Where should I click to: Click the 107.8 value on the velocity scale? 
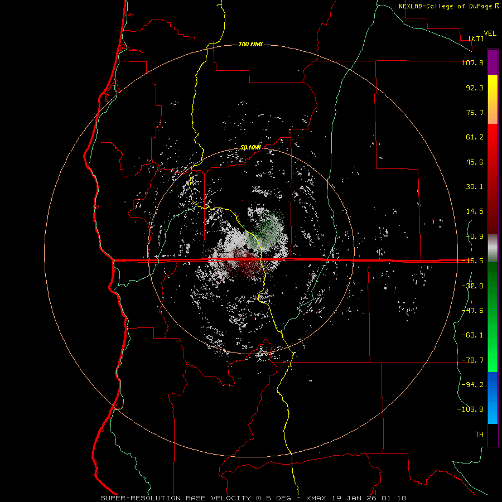[x=472, y=62]
